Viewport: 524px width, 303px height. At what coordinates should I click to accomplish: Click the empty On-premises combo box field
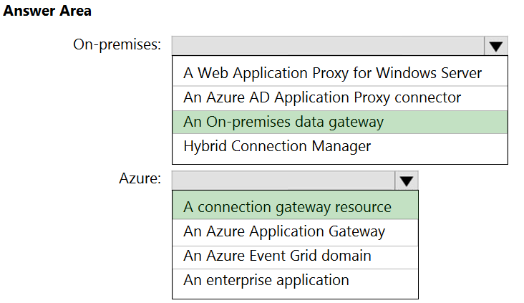328,46
